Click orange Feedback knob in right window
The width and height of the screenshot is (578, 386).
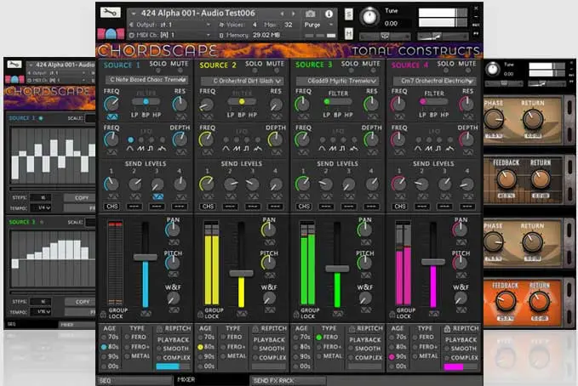click(x=505, y=301)
